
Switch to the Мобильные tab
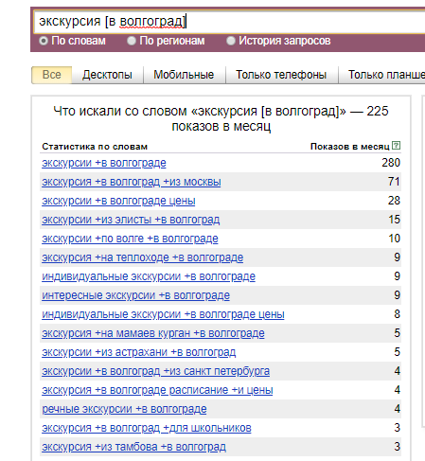click(x=184, y=75)
